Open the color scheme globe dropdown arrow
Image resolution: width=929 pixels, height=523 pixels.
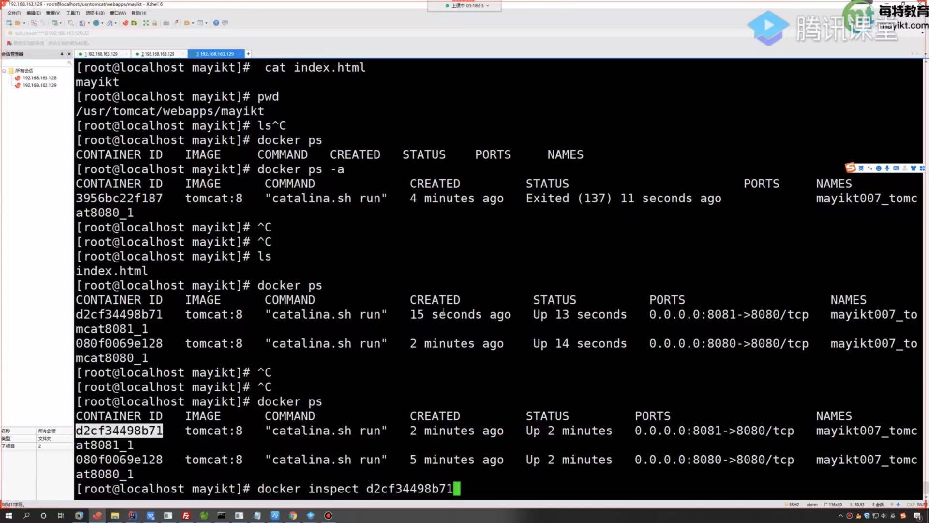coord(102,23)
